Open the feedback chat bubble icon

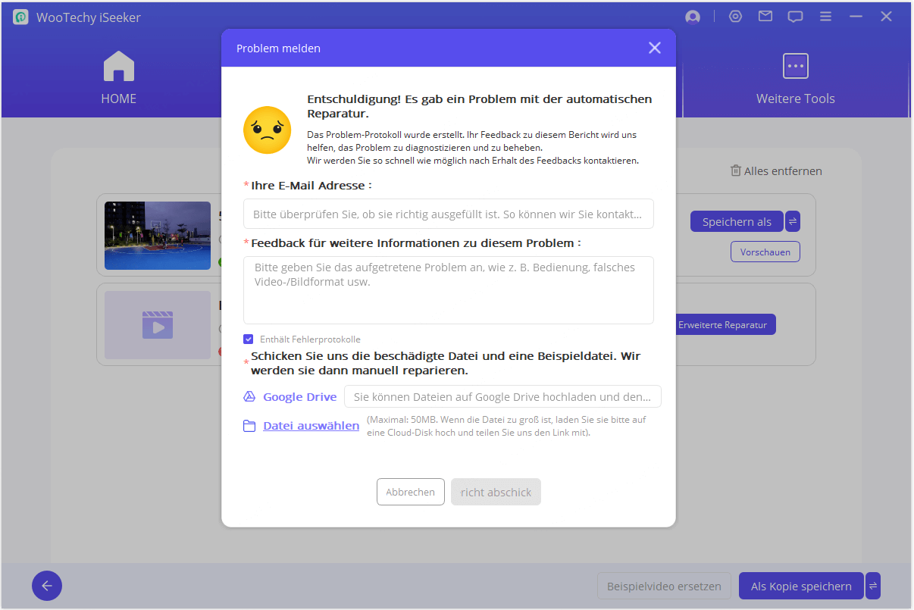tap(795, 17)
